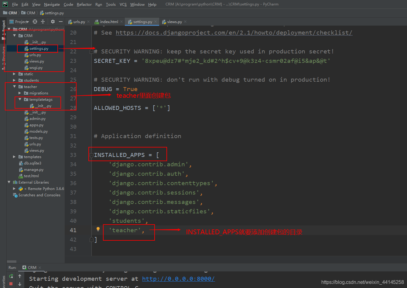Expand the students folder

14,80
